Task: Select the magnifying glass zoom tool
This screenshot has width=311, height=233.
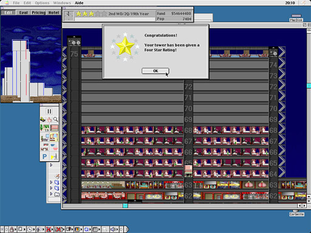Action: coord(55,120)
